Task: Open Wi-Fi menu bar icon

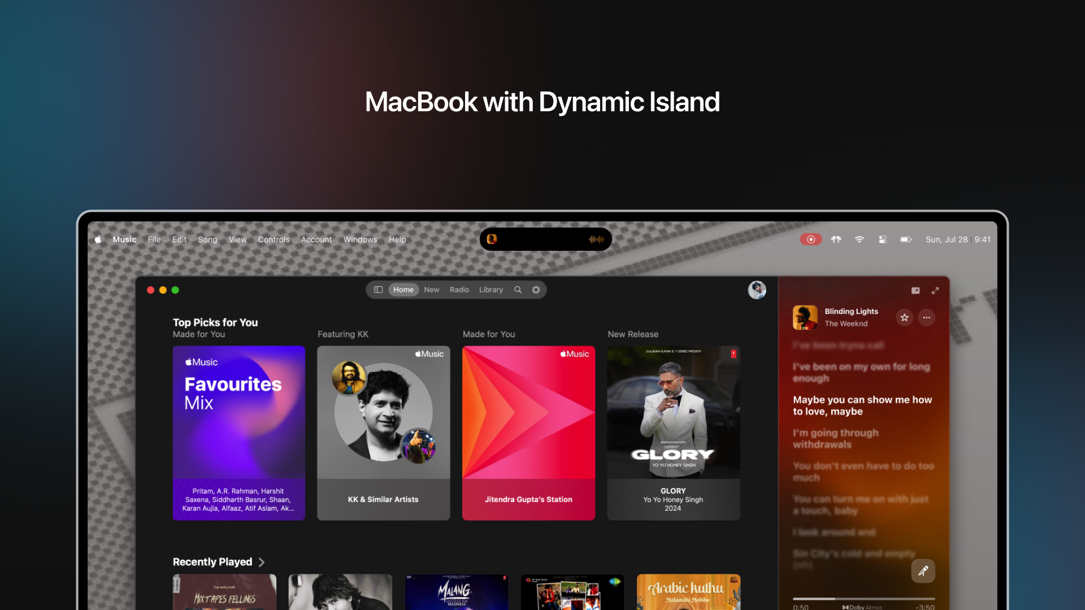Action: click(859, 239)
